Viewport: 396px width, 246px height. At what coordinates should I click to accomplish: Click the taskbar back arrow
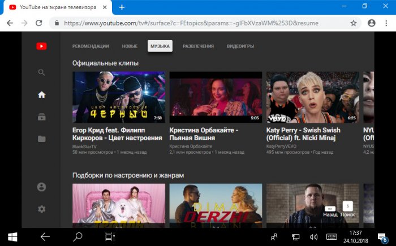[x=45, y=237]
